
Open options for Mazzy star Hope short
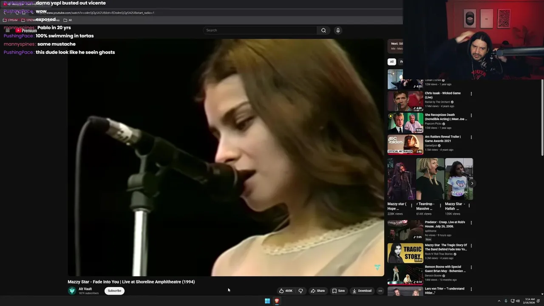point(411,206)
